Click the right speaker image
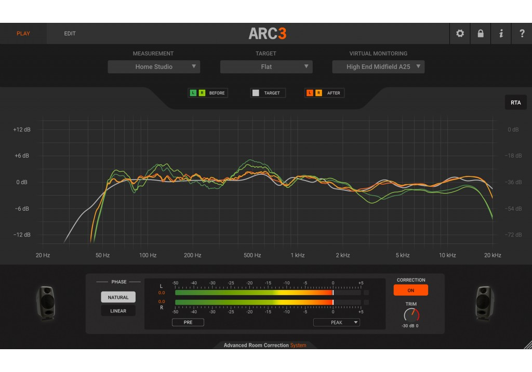 (x=485, y=303)
